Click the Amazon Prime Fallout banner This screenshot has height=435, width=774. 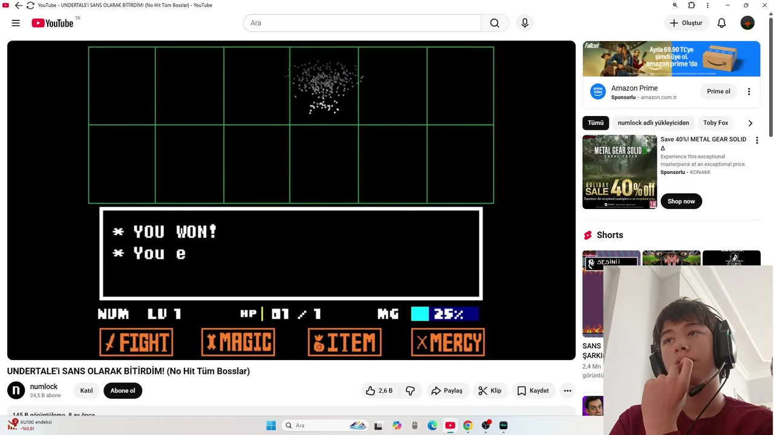pyautogui.click(x=671, y=59)
